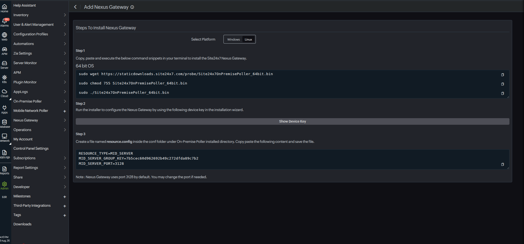
Task: Click the plus icon next to Milestones
Action: tap(65, 197)
